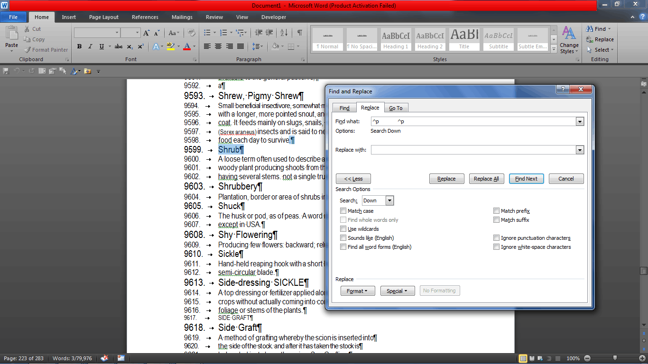Apply Bold formatting from the ribbon

pyautogui.click(x=79, y=46)
